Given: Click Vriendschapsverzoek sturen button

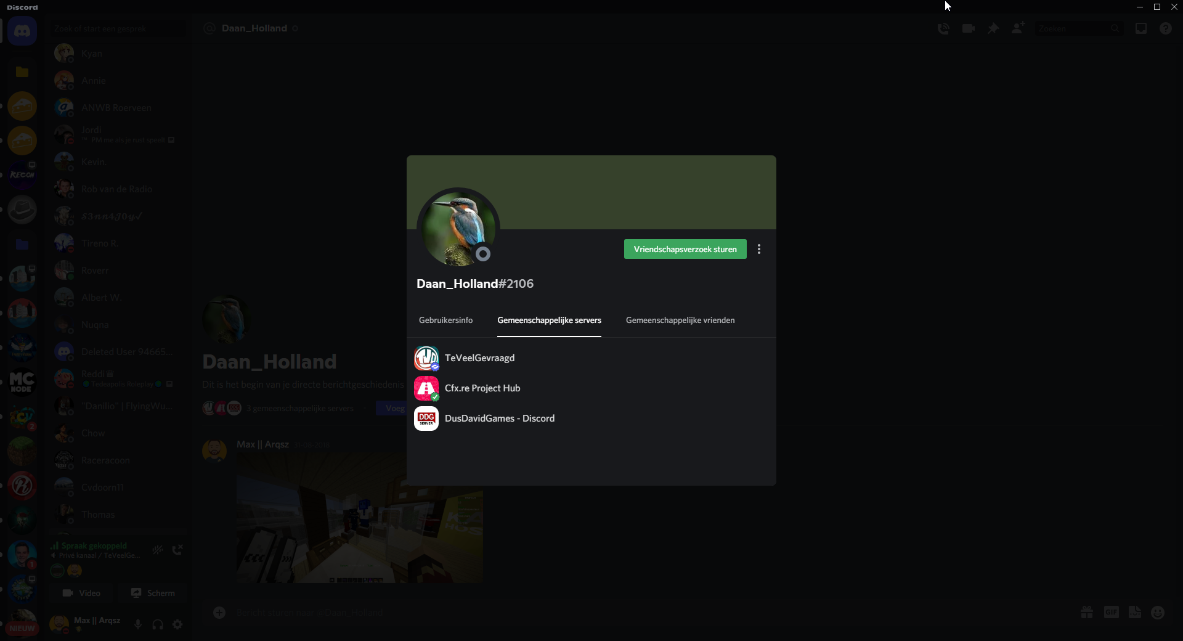Looking at the screenshot, I should [685, 249].
